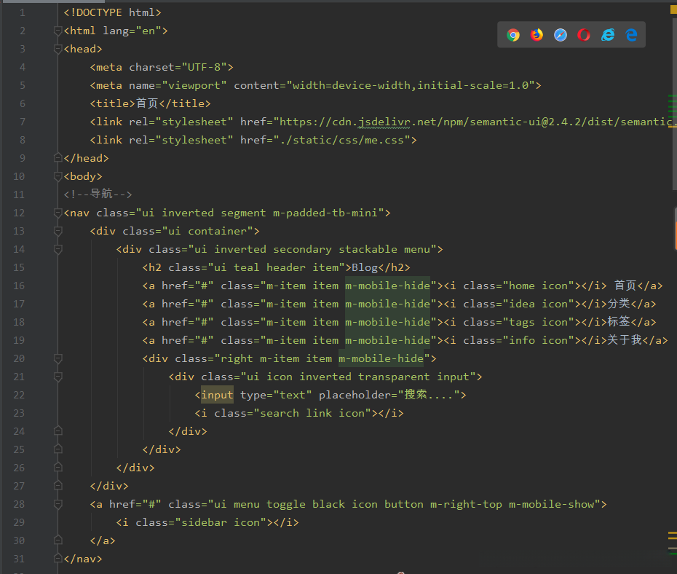The width and height of the screenshot is (677, 574).
Task: Click the type="text" attribute on line 22
Action: coord(276,395)
